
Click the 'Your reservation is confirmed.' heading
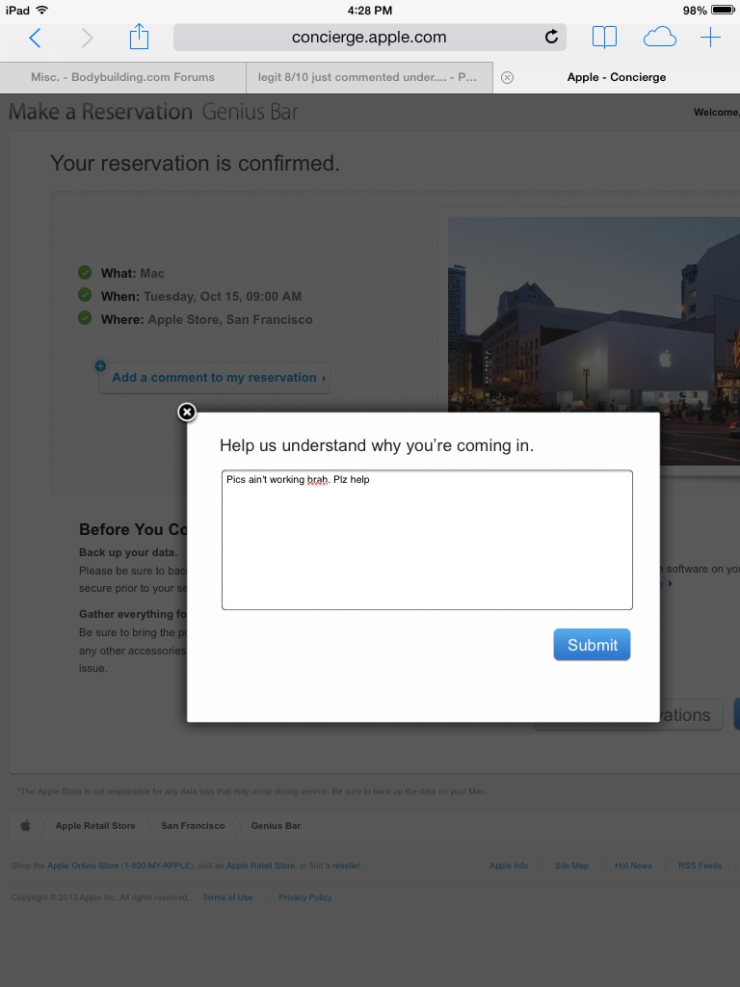coord(195,164)
